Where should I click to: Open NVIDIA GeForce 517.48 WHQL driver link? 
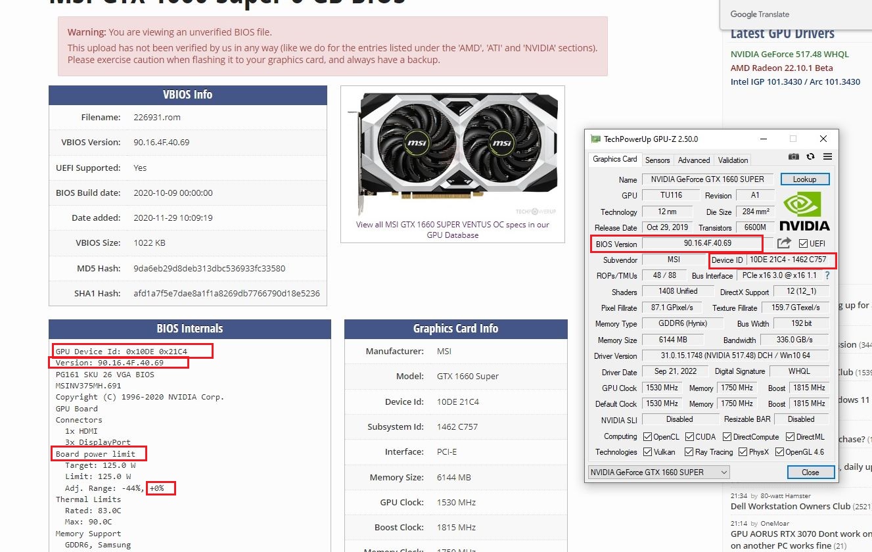(790, 54)
